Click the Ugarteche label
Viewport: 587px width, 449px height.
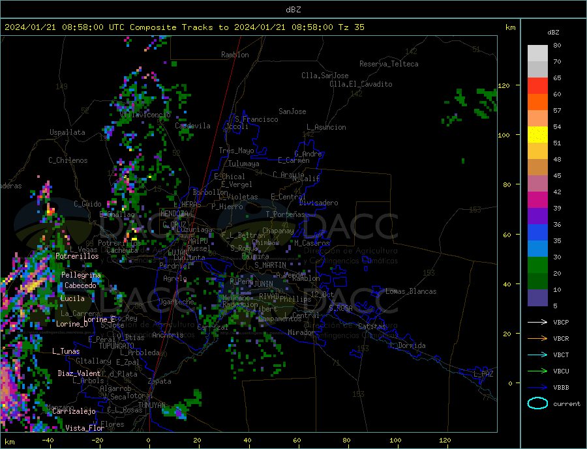(x=177, y=302)
